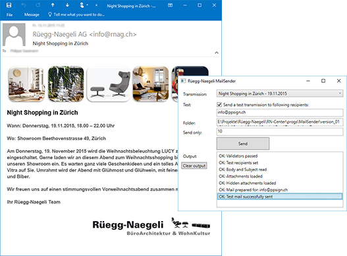The image size is (347, 256).
Task: Click the Send only field with value 10
Action: coord(280,132)
